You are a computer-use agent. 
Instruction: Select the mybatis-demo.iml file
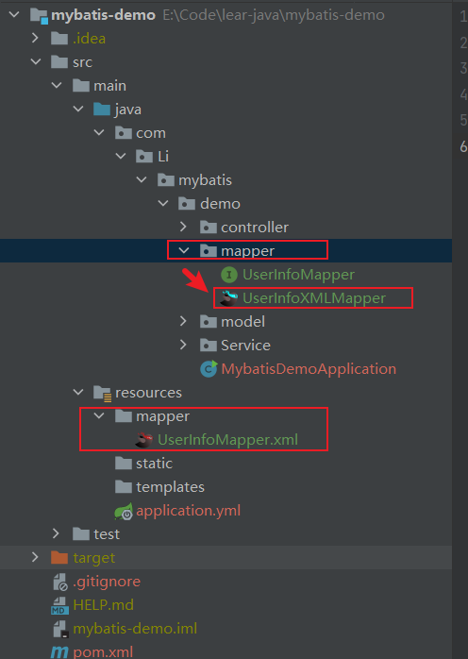135,629
